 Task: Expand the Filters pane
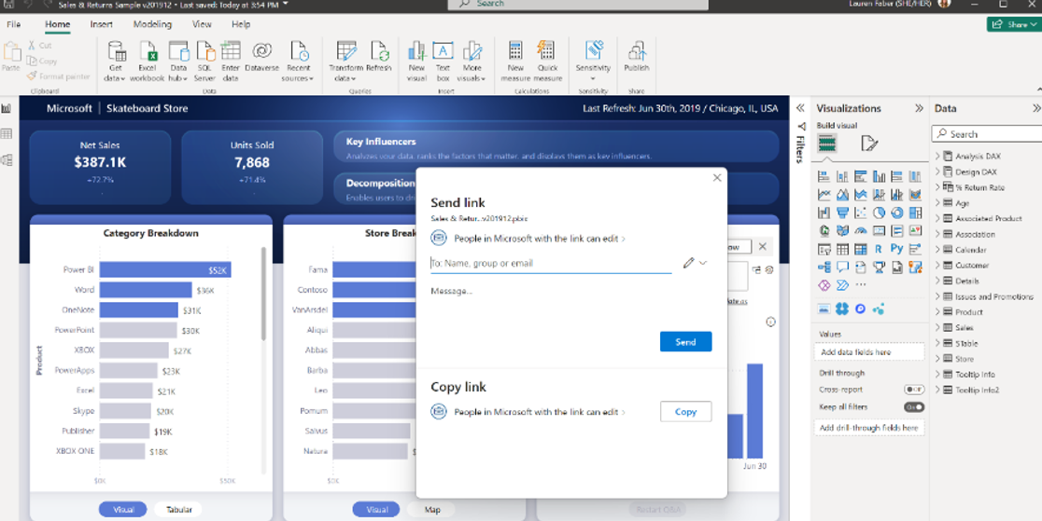click(801, 108)
